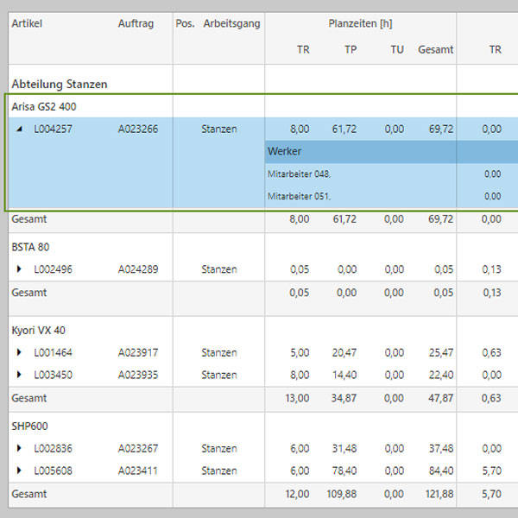
Task: Click the Arbeitsgang column header
Action: point(231,24)
